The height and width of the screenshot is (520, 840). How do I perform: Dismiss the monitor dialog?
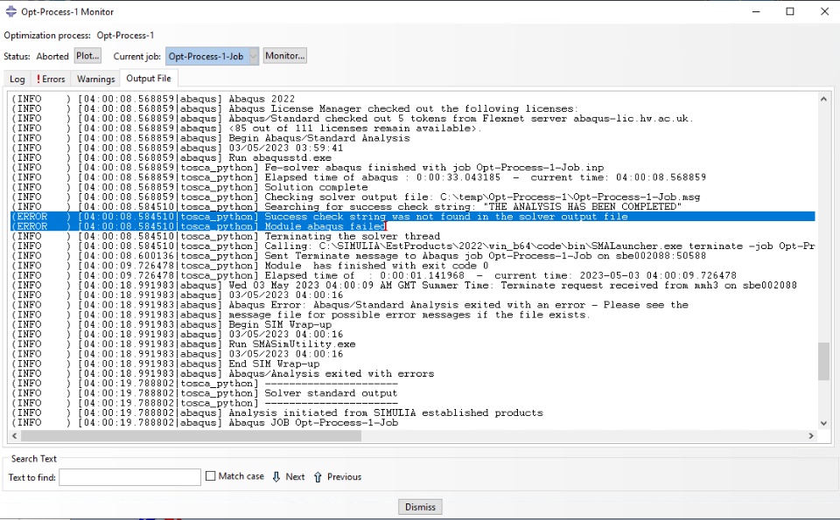coord(420,507)
